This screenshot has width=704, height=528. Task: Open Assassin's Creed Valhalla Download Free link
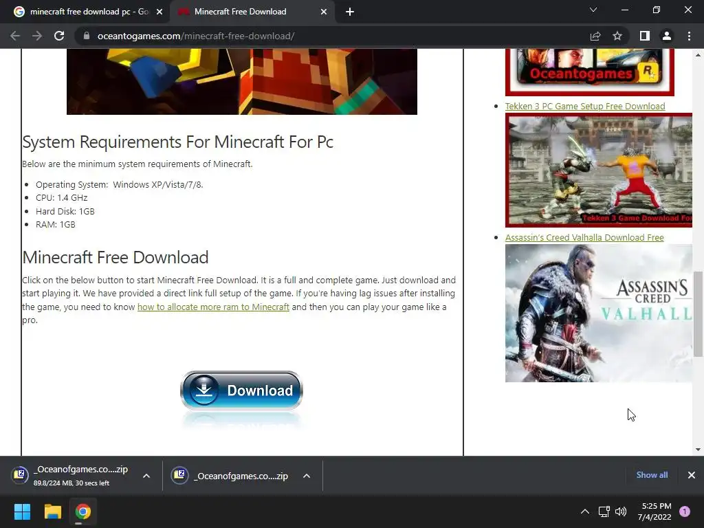point(584,237)
